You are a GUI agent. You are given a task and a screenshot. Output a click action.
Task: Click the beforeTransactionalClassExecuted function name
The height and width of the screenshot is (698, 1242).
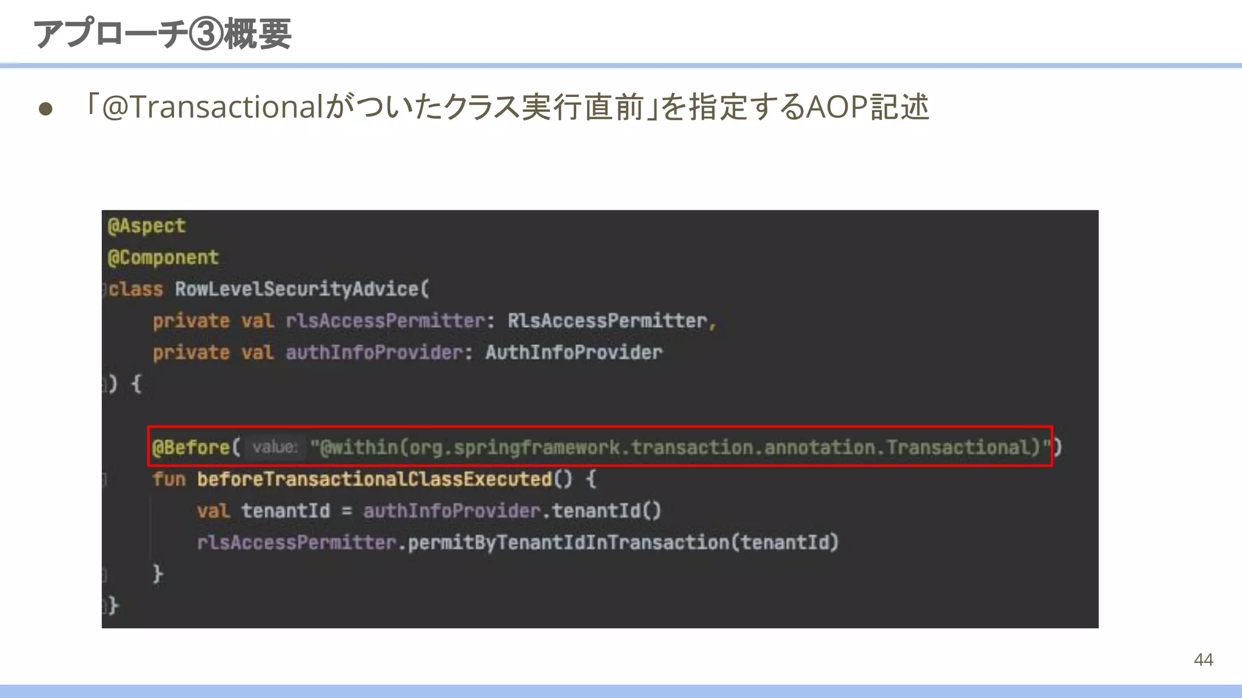pos(374,479)
